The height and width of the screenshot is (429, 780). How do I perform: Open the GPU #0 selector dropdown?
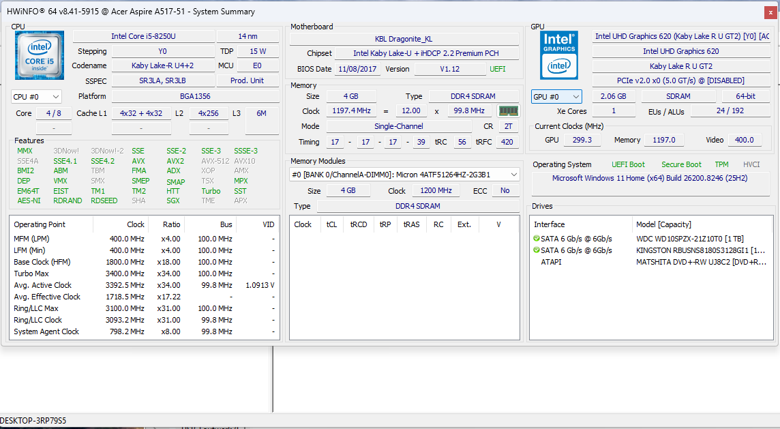coord(556,97)
